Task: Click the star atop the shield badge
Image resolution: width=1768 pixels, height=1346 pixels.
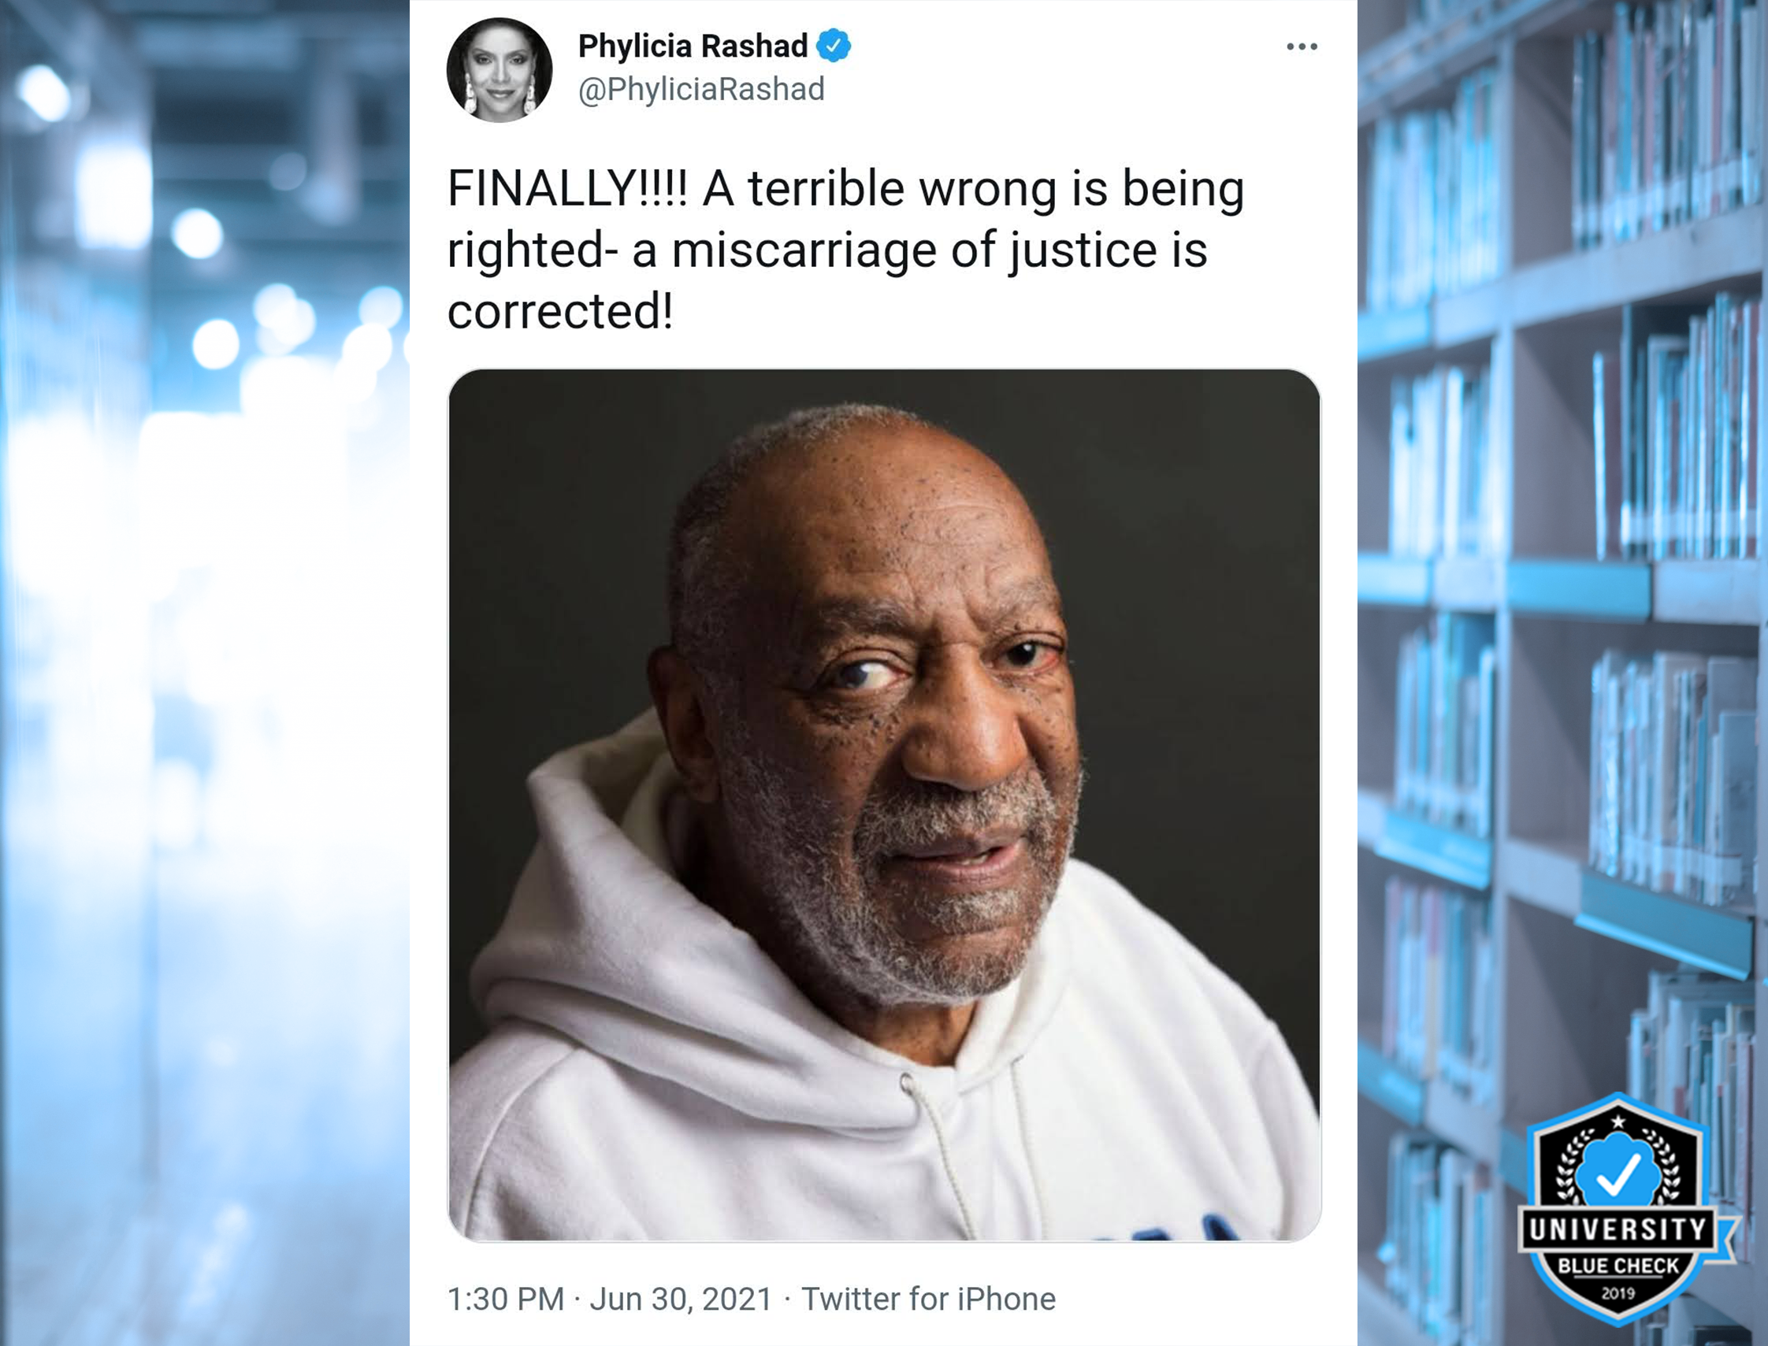Action: pyautogui.click(x=1618, y=1122)
